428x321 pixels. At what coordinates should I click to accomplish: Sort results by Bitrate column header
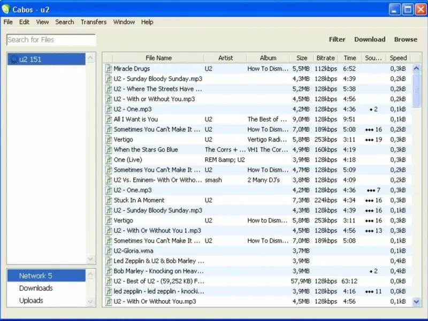(325, 58)
